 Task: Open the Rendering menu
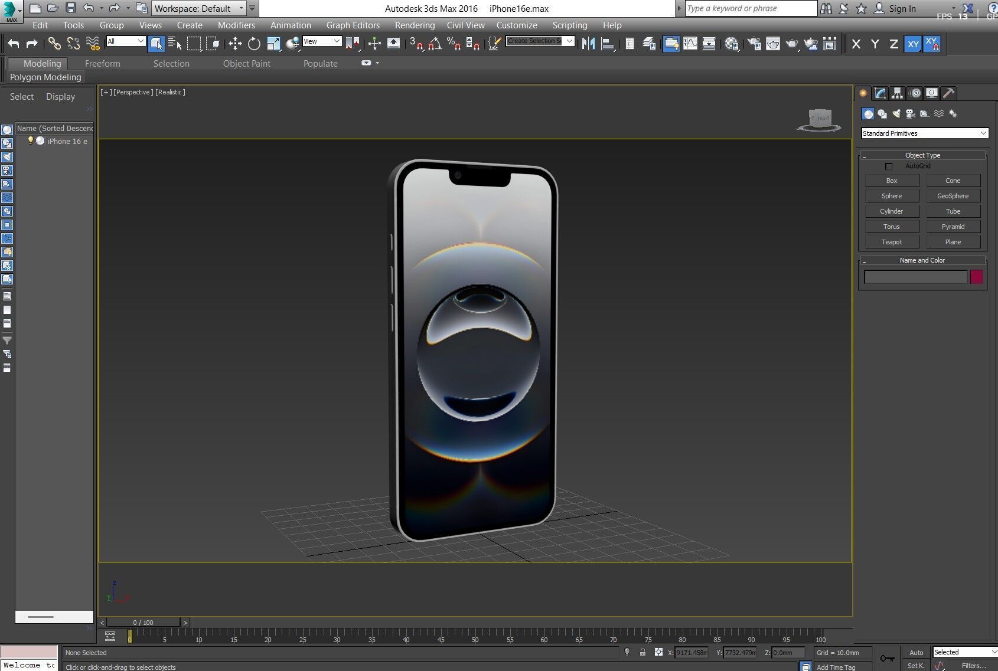415,25
